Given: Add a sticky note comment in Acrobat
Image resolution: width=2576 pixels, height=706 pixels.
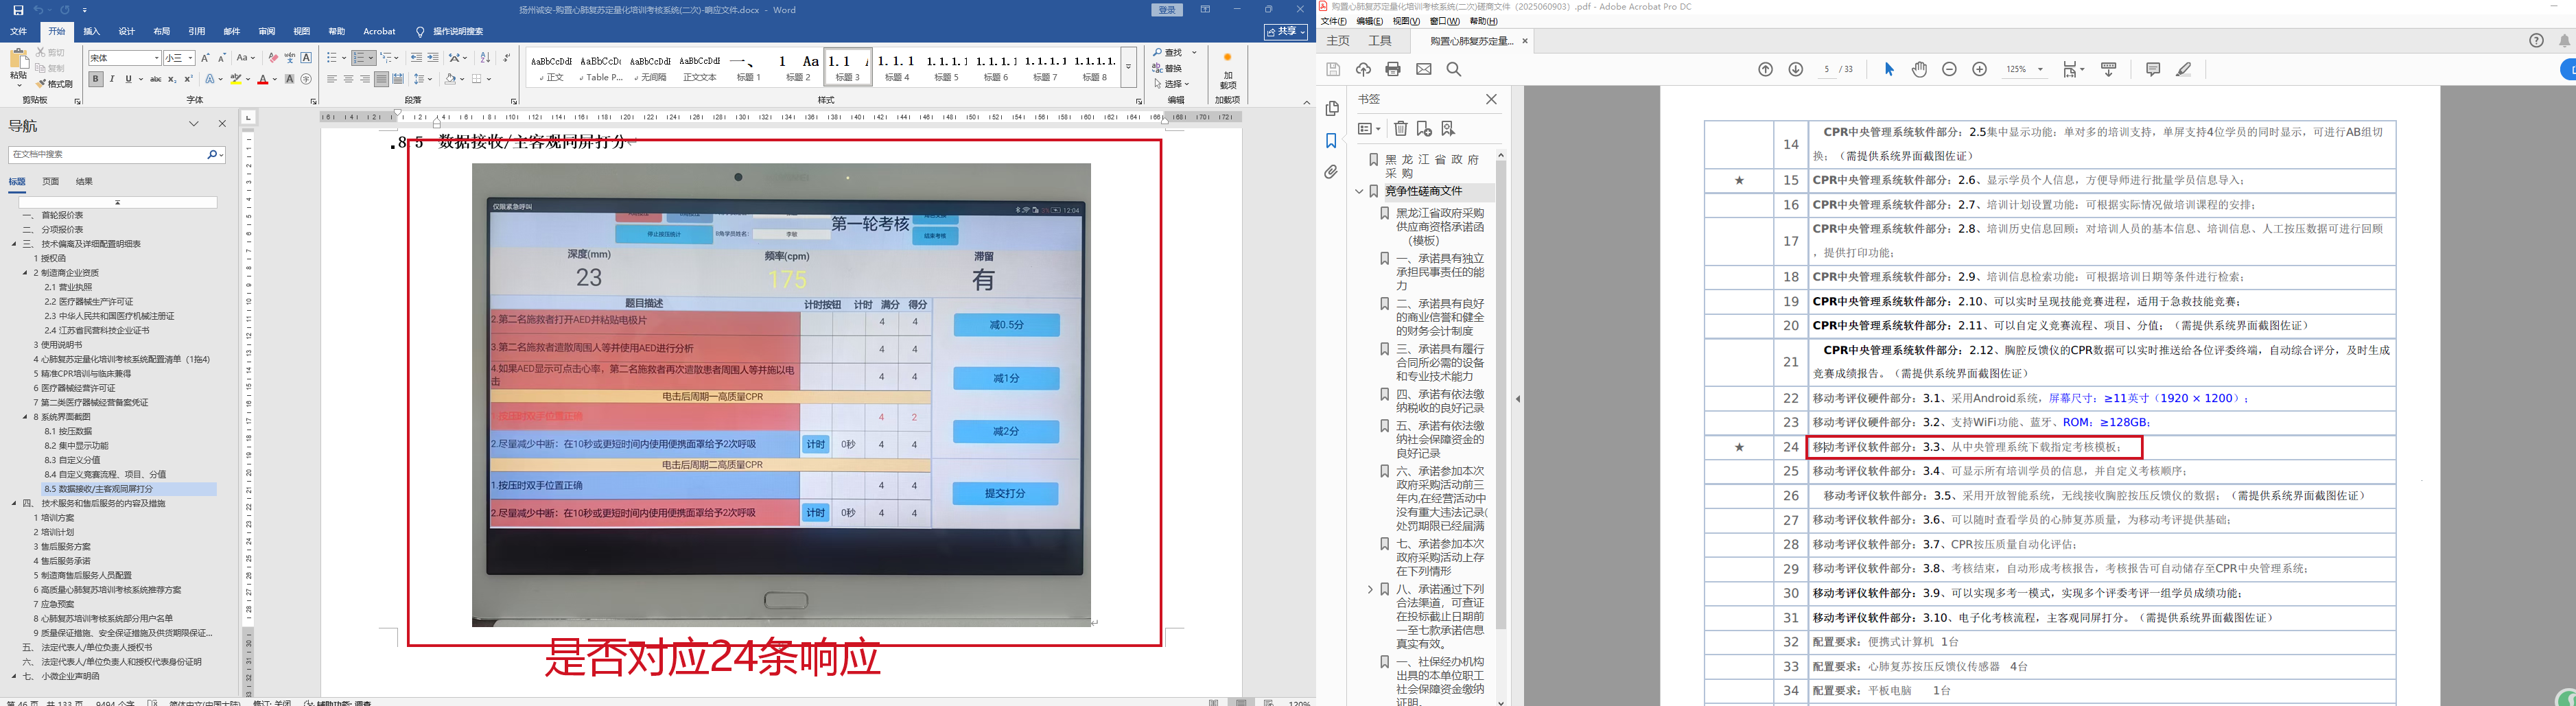Looking at the screenshot, I should pyautogui.click(x=2153, y=69).
